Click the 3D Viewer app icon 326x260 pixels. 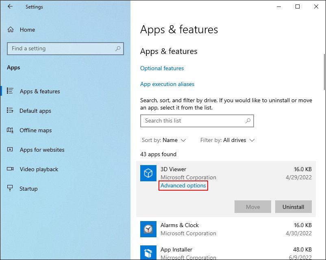(148, 173)
